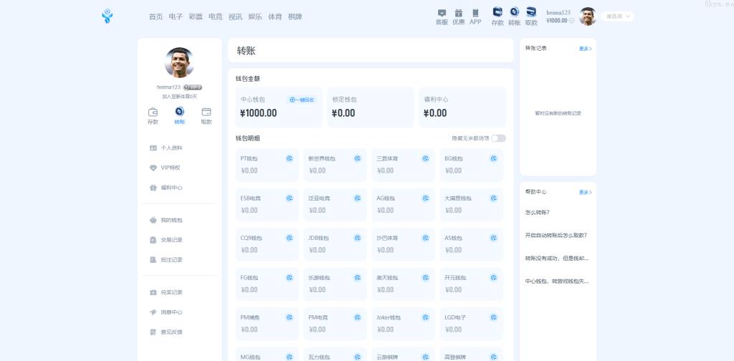Open the 怎么转账? help link
Screen dimensions: 734x361
[538, 213]
